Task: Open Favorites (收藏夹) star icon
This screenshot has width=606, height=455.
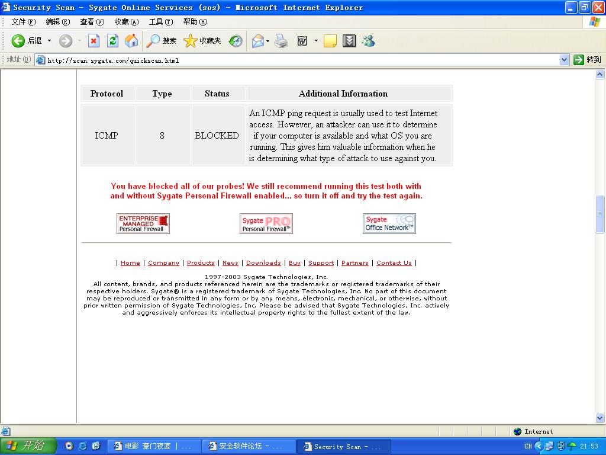Action: pyautogui.click(x=202, y=41)
